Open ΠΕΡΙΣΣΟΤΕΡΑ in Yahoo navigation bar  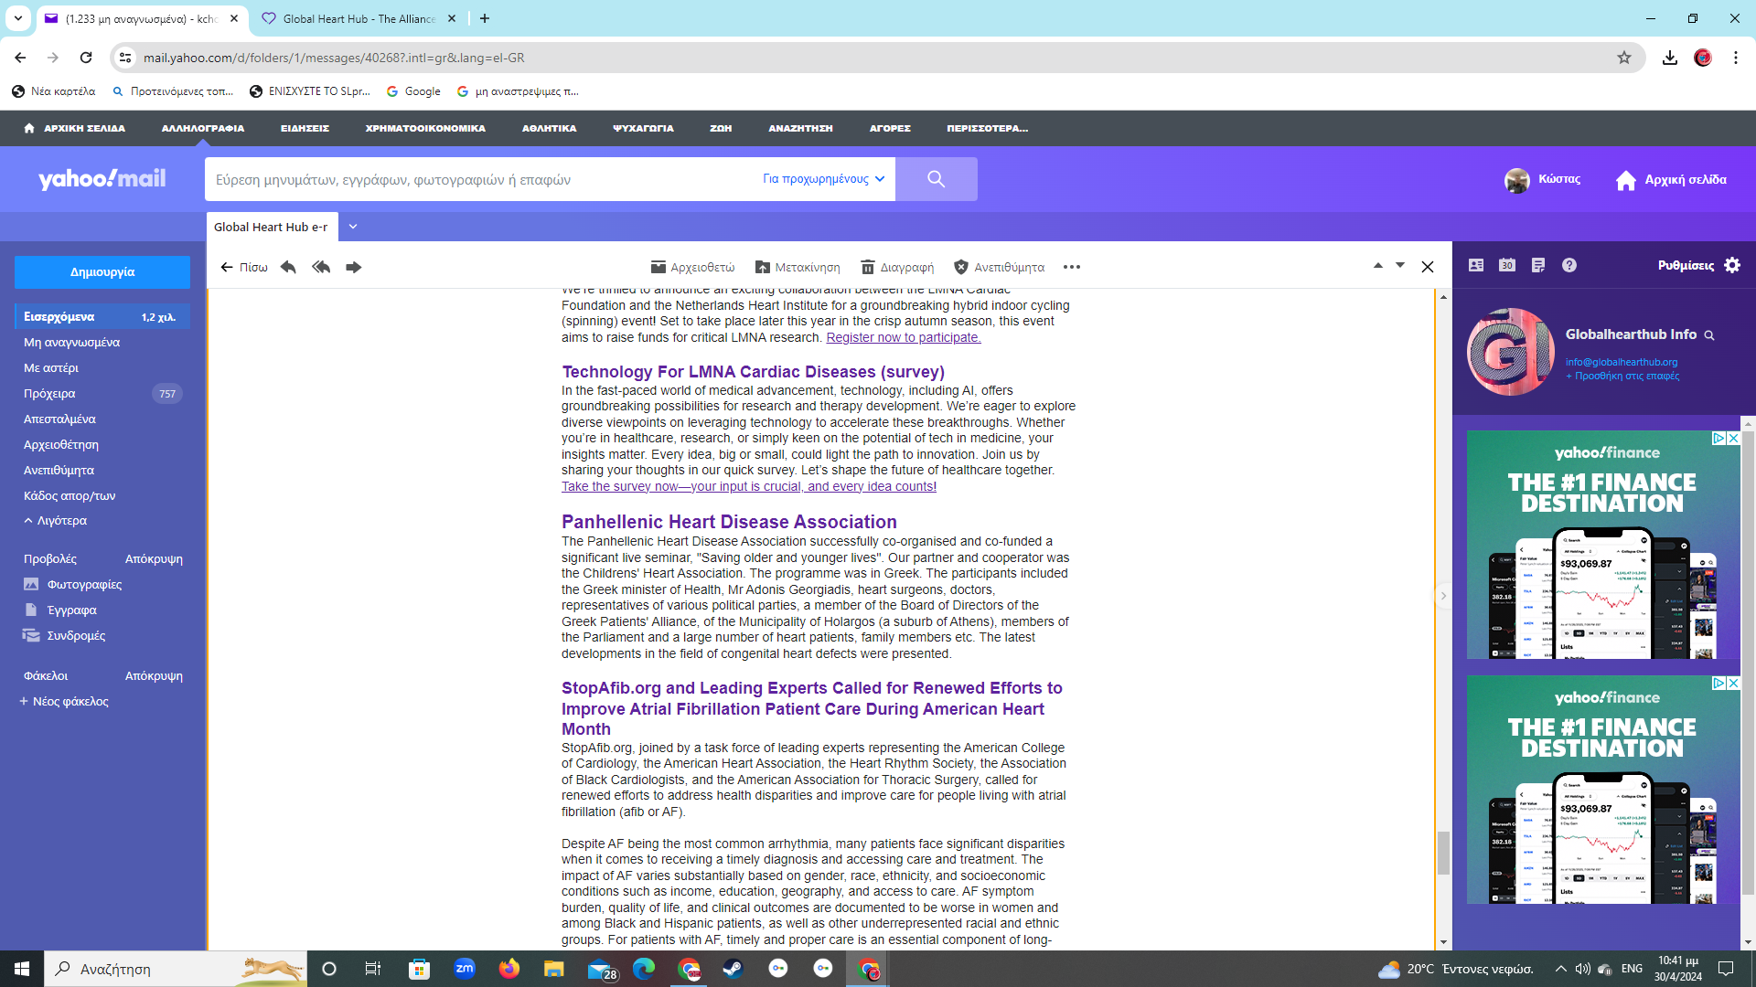click(987, 128)
